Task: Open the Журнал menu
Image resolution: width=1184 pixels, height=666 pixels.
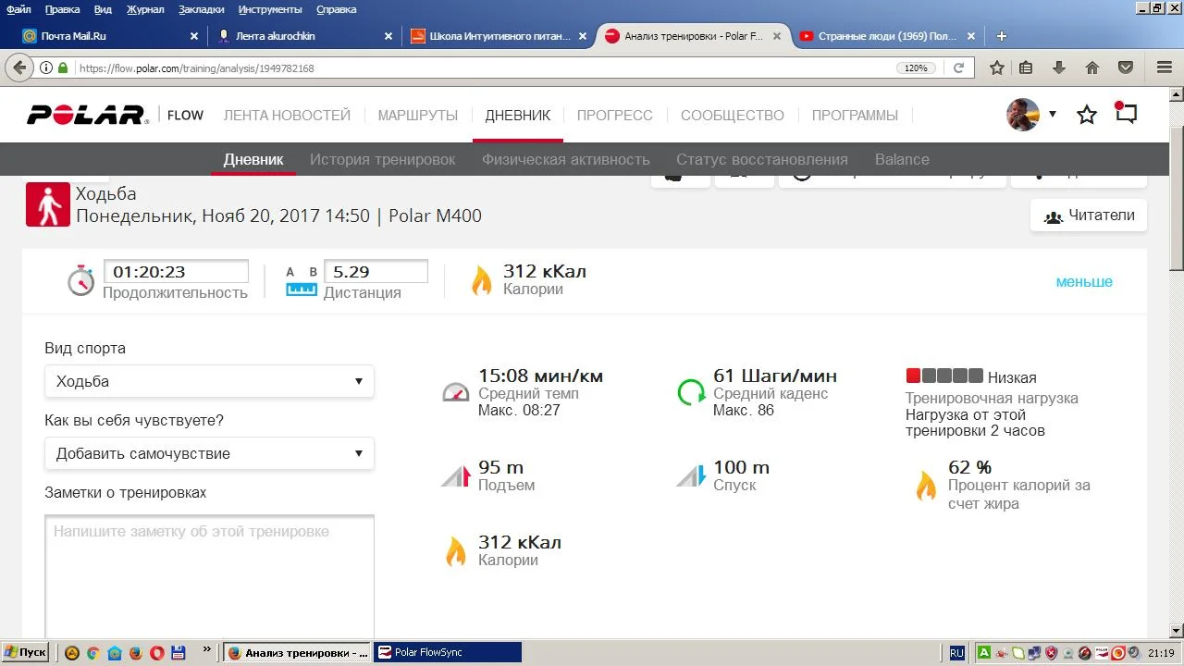Action: [x=145, y=9]
